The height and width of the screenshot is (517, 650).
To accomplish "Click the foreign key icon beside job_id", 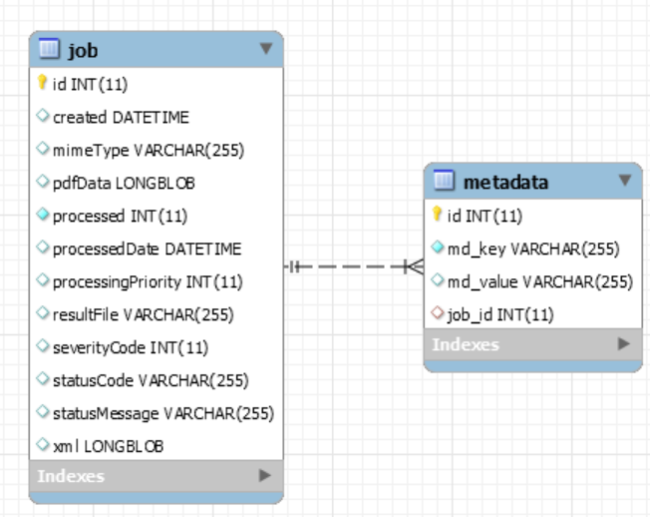I will point(437,314).
